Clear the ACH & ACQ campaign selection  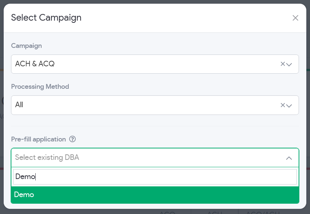coord(283,64)
